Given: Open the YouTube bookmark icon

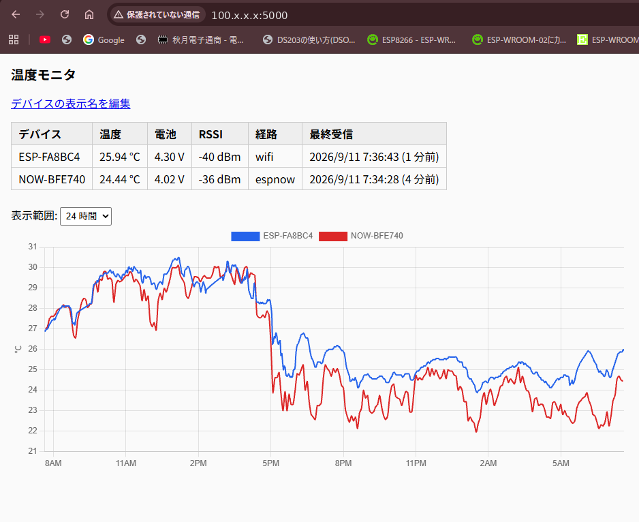Looking at the screenshot, I should click(x=45, y=40).
